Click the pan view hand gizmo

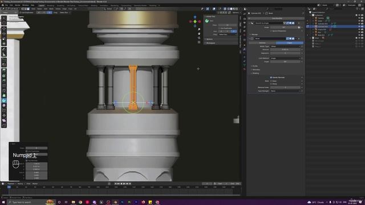tap(199, 34)
